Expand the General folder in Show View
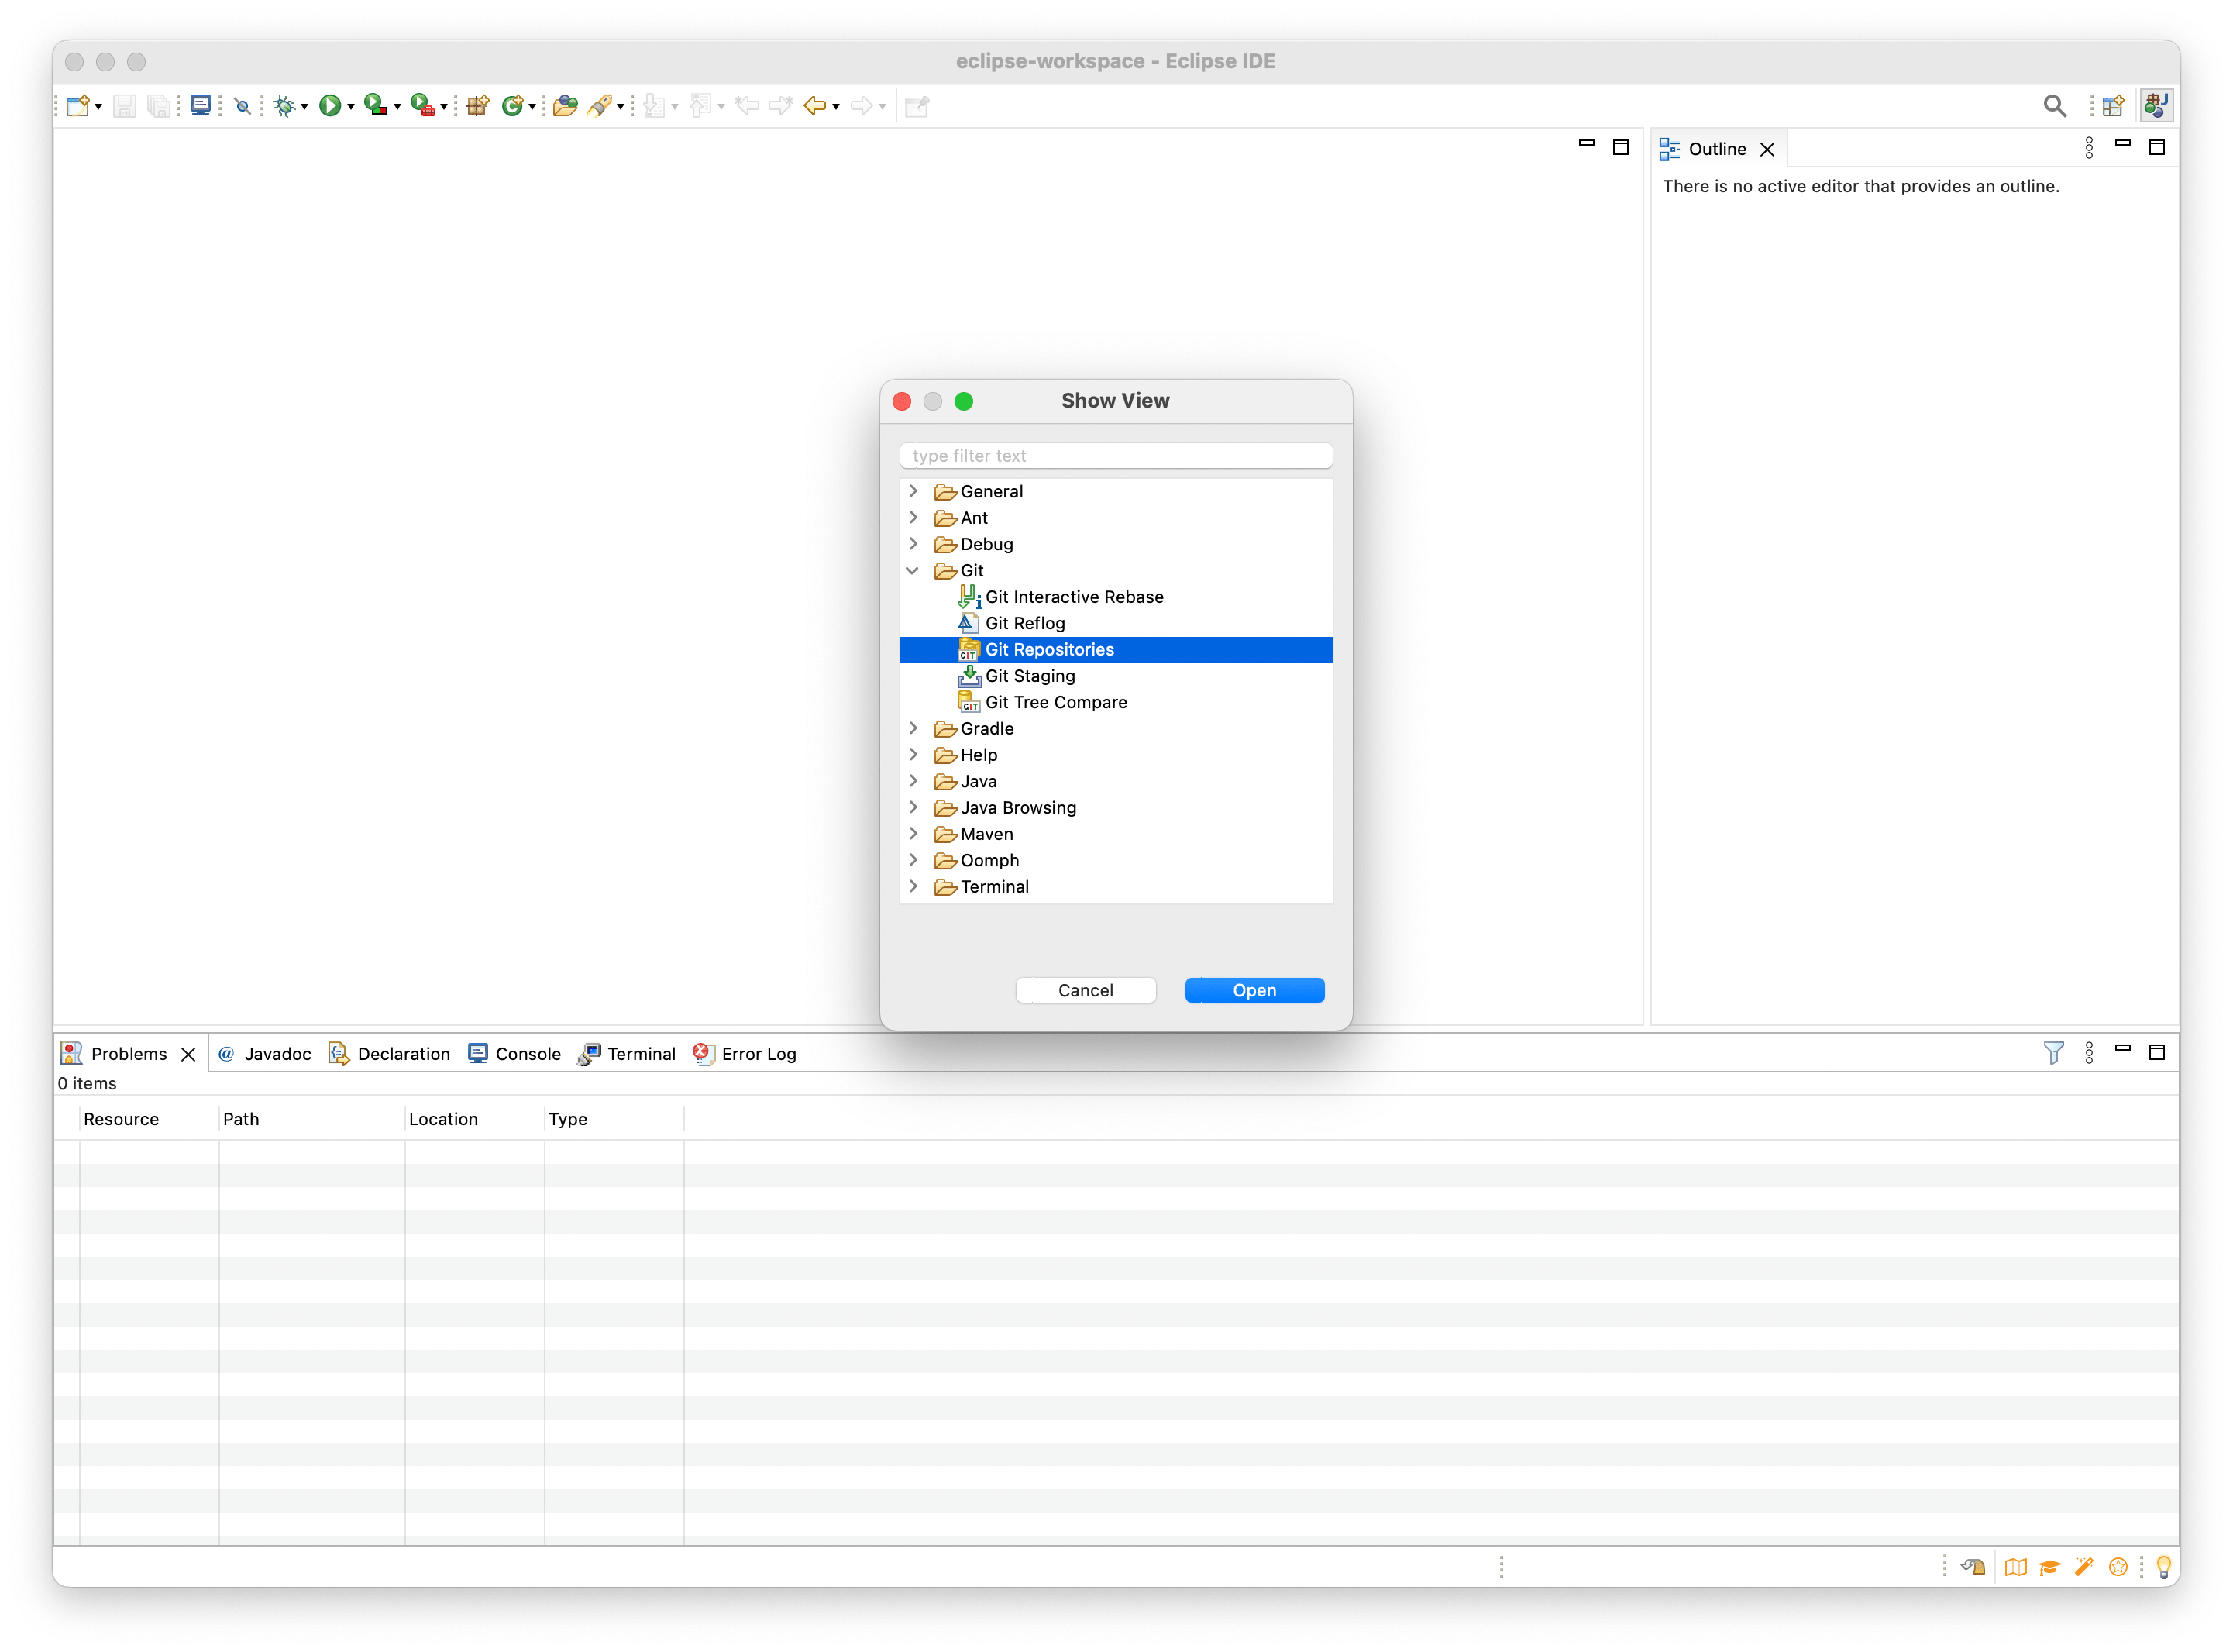The image size is (2233, 1652). pyautogui.click(x=913, y=491)
